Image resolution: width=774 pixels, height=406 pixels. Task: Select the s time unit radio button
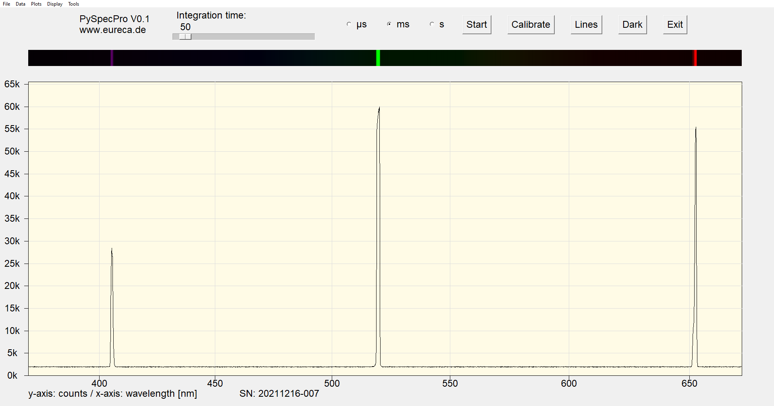[x=432, y=24]
